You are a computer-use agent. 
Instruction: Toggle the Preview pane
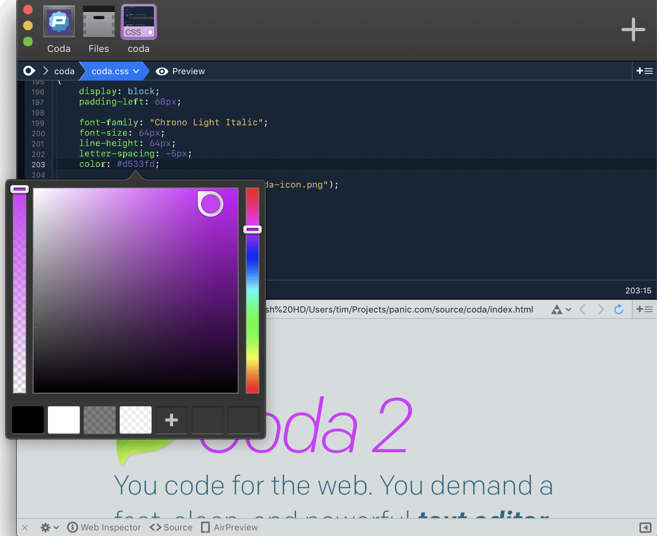click(180, 71)
